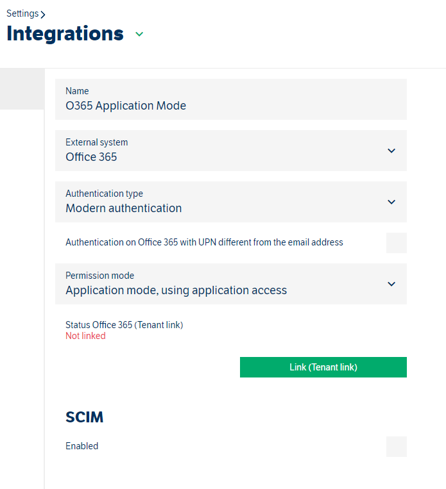Click the SCIM section heading

click(84, 417)
